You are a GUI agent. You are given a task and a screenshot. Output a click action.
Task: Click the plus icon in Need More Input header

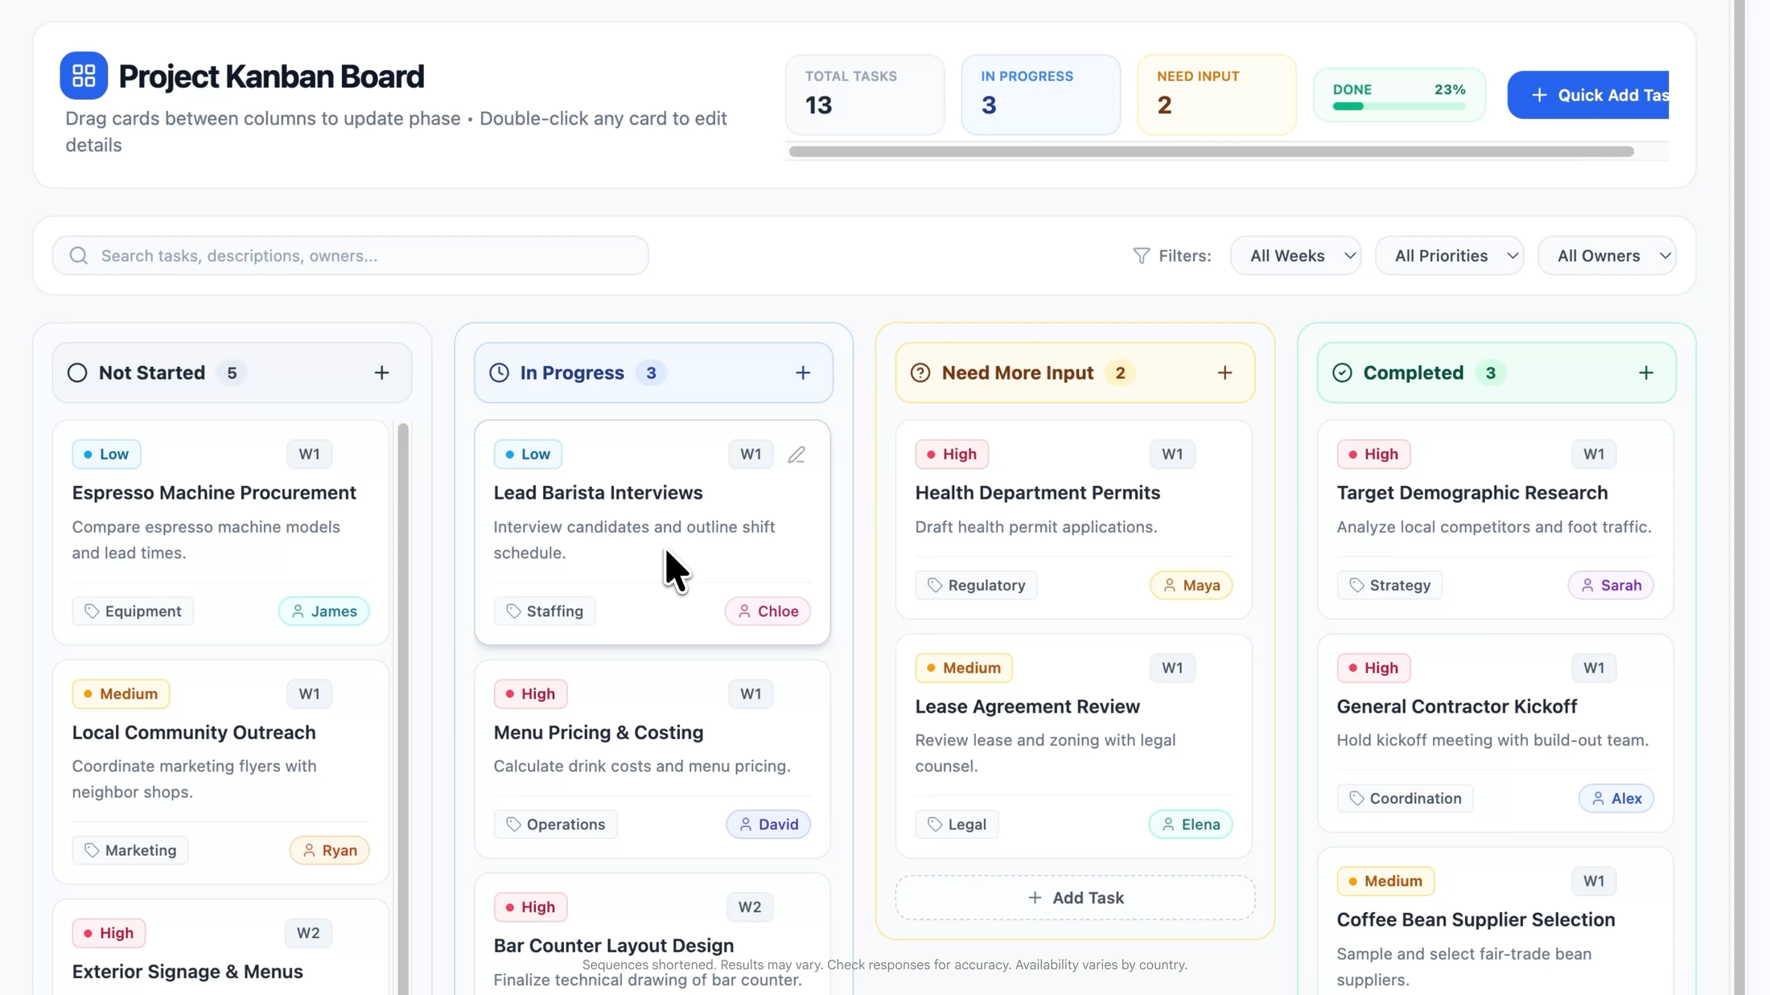click(x=1225, y=372)
